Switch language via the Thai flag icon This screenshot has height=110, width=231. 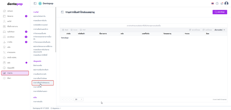pos(212,3)
